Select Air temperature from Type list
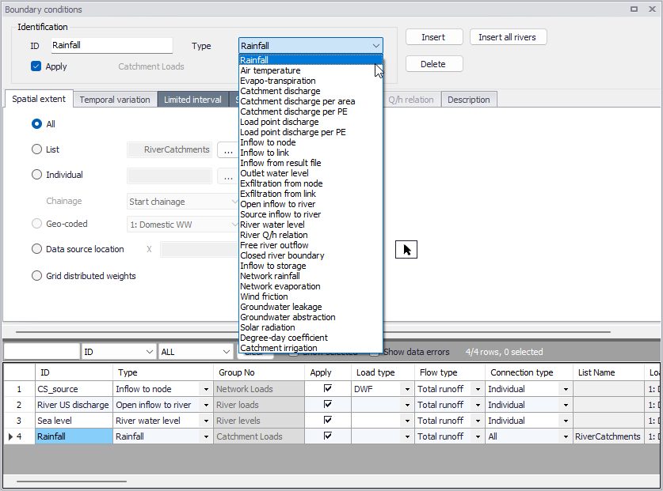This screenshot has height=491, width=663. (x=311, y=70)
